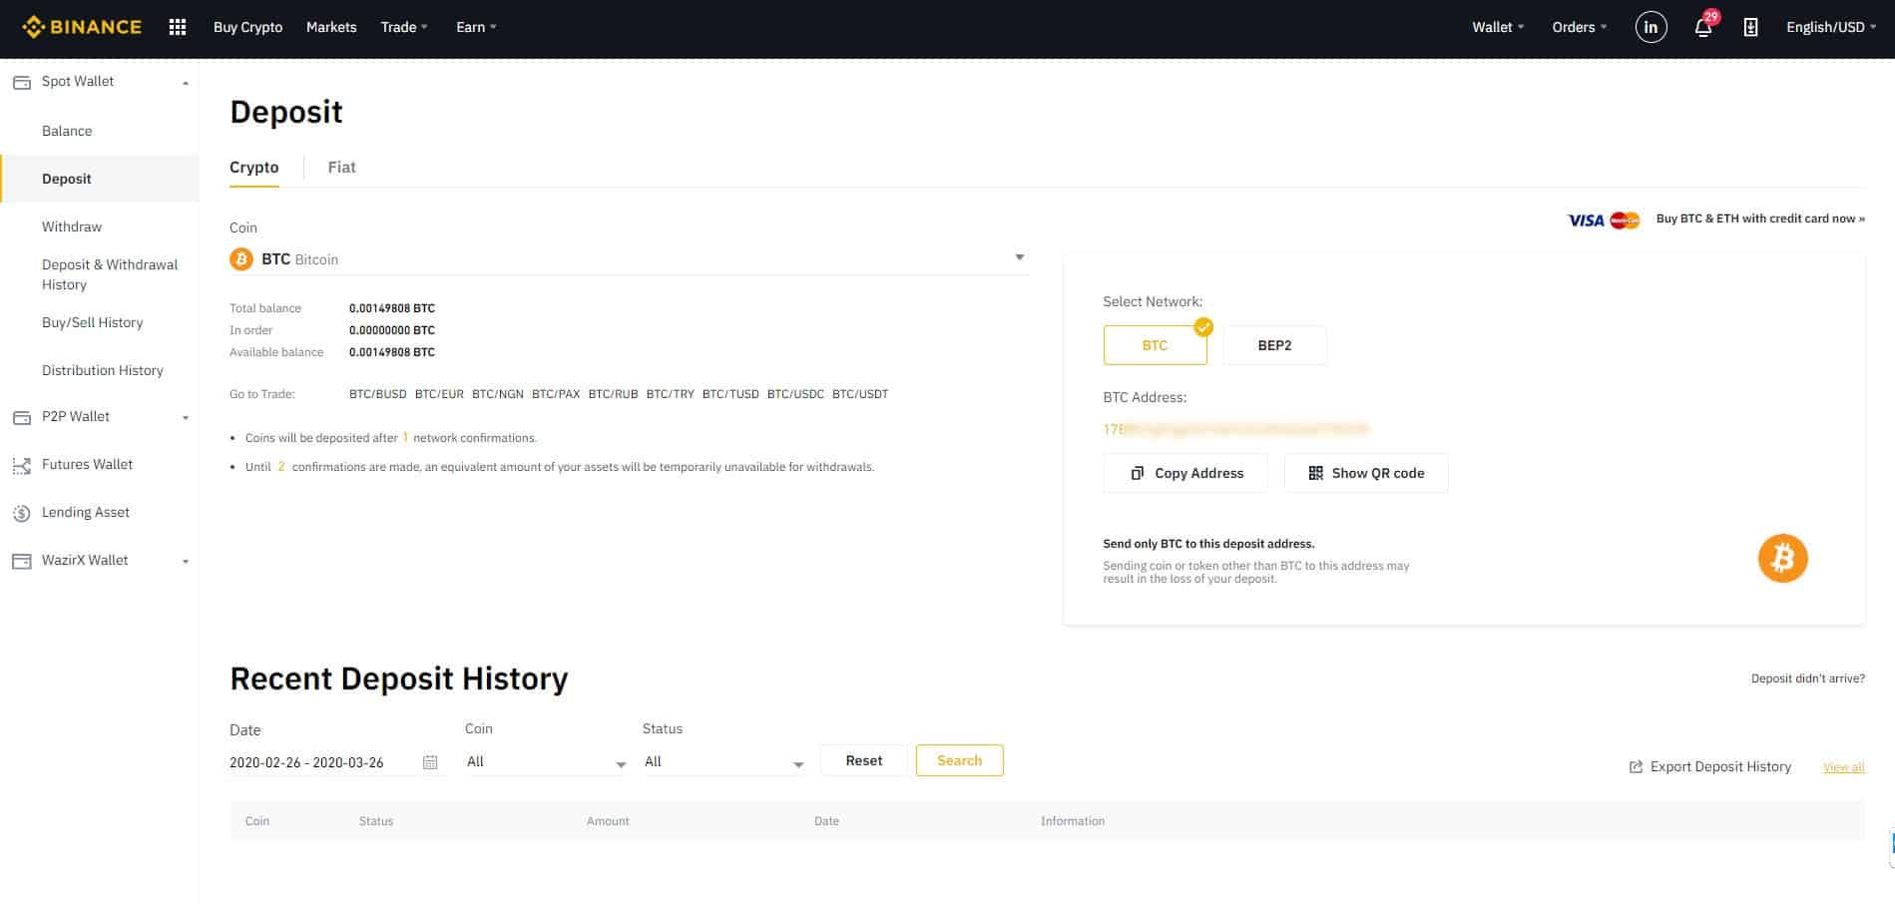This screenshot has height=904, width=1895.
Task: Select the Crypto tab
Action: pyautogui.click(x=253, y=168)
